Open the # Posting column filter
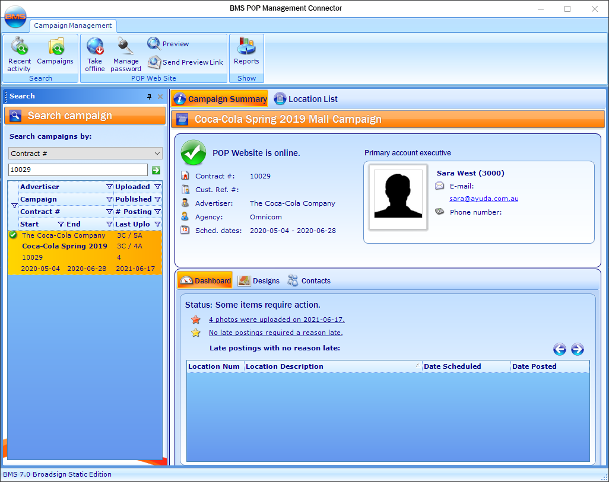Viewport: 609px width, 482px height. pyautogui.click(x=157, y=212)
